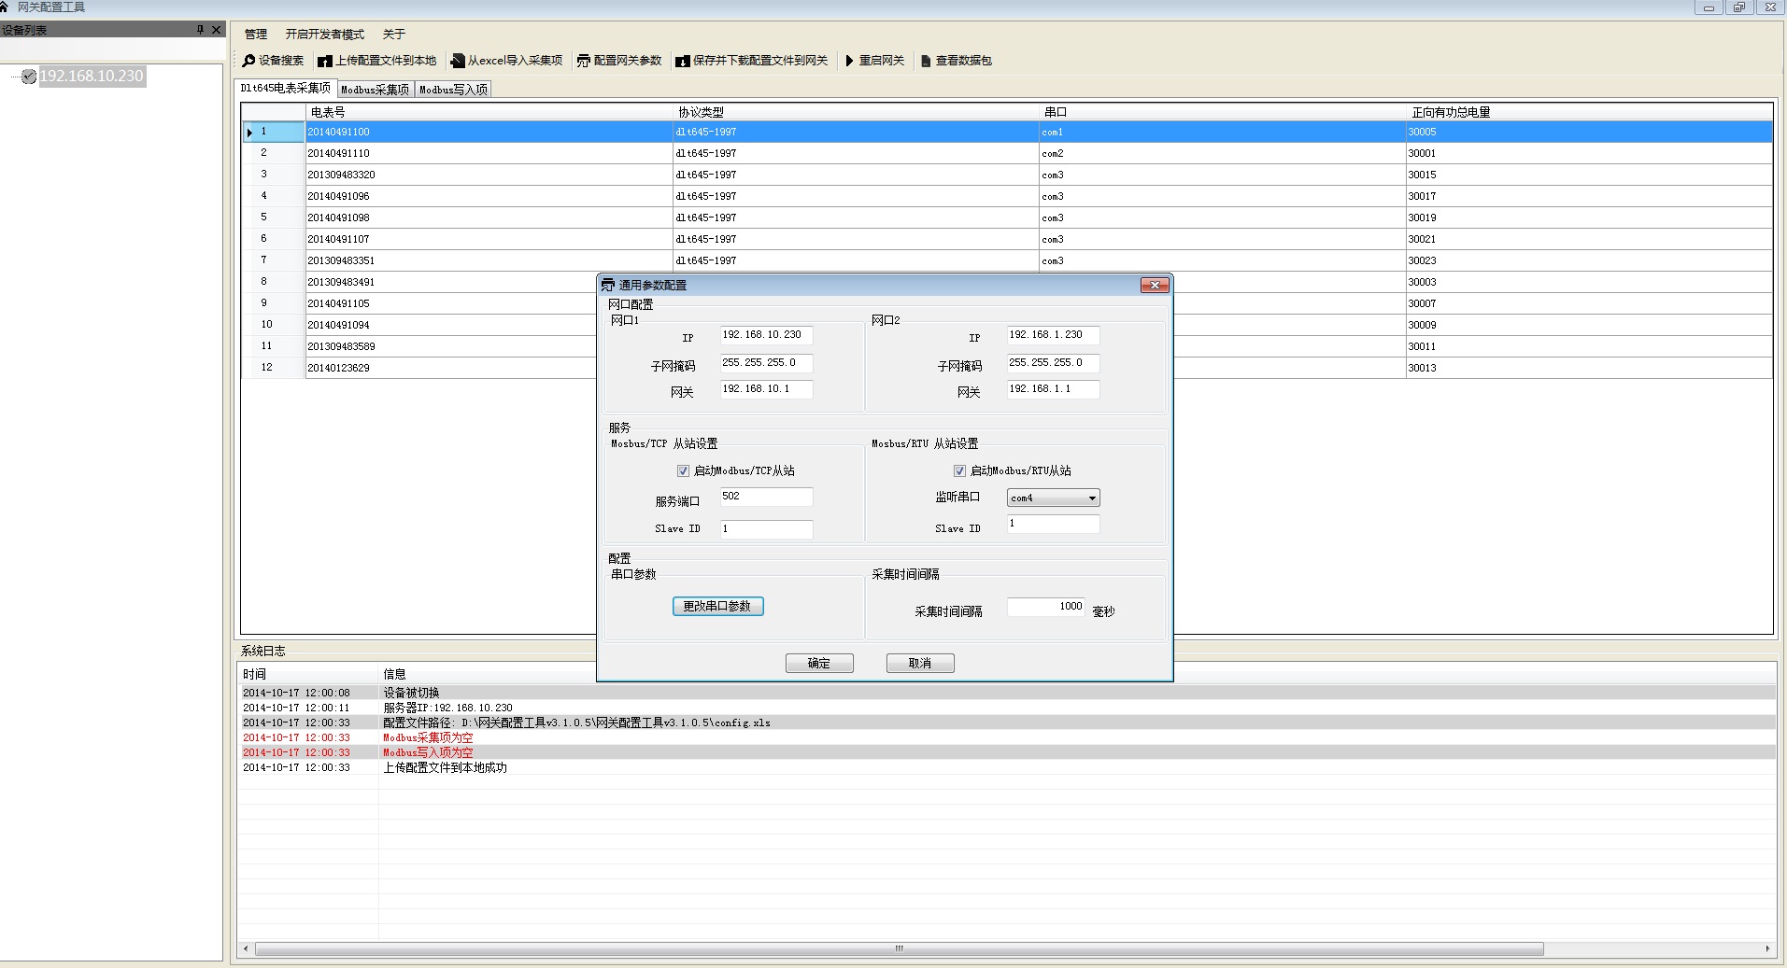Click the 网口1 子网掩码 input field

coord(766,363)
